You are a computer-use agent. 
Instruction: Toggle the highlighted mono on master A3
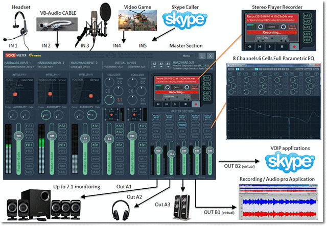pyautogui.click(x=182, y=125)
